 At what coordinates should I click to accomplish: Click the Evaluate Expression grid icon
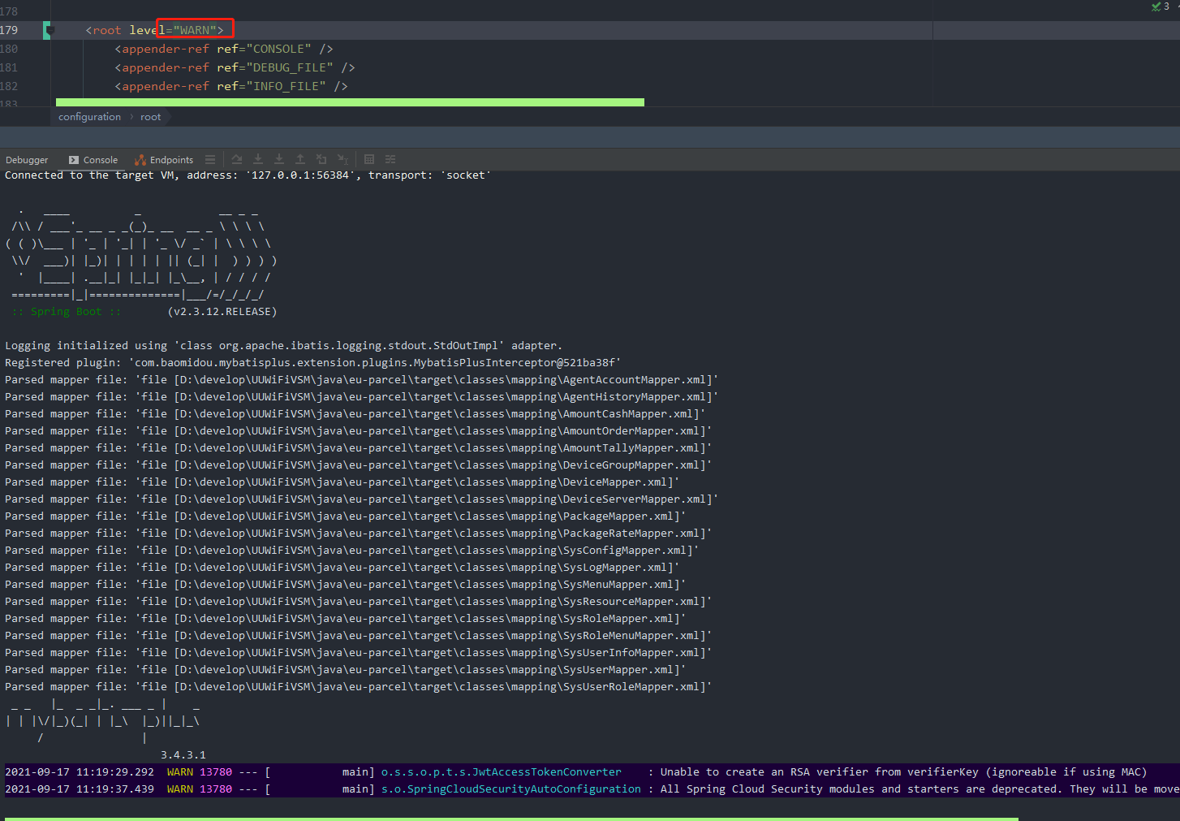click(369, 159)
